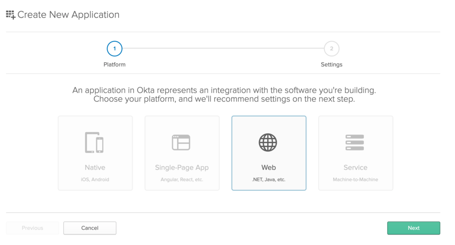This screenshot has width=455, height=245.
Task: Choose the Native platform card
Action: pos(95,153)
